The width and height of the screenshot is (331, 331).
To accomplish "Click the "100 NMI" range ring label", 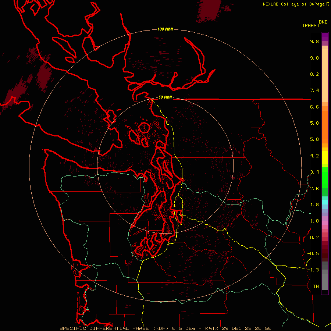I will click(x=165, y=29).
